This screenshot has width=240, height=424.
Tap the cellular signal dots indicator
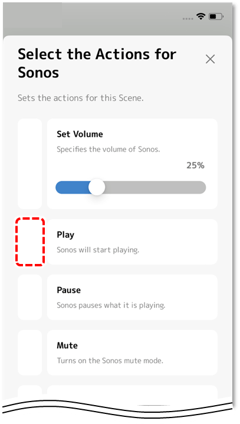(x=188, y=19)
